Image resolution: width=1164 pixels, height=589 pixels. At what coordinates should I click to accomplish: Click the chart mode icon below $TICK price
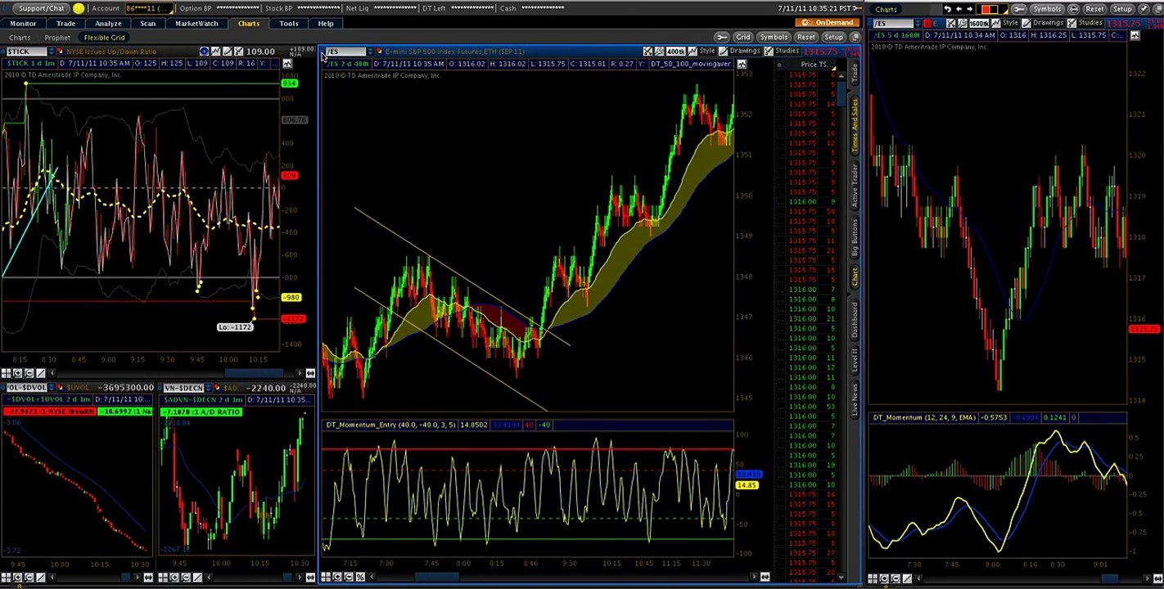tap(287, 64)
